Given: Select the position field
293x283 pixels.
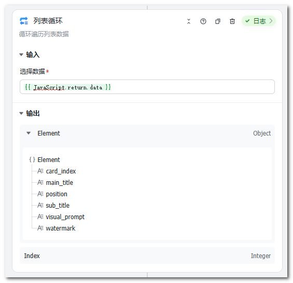Looking at the screenshot, I should coord(57,194).
